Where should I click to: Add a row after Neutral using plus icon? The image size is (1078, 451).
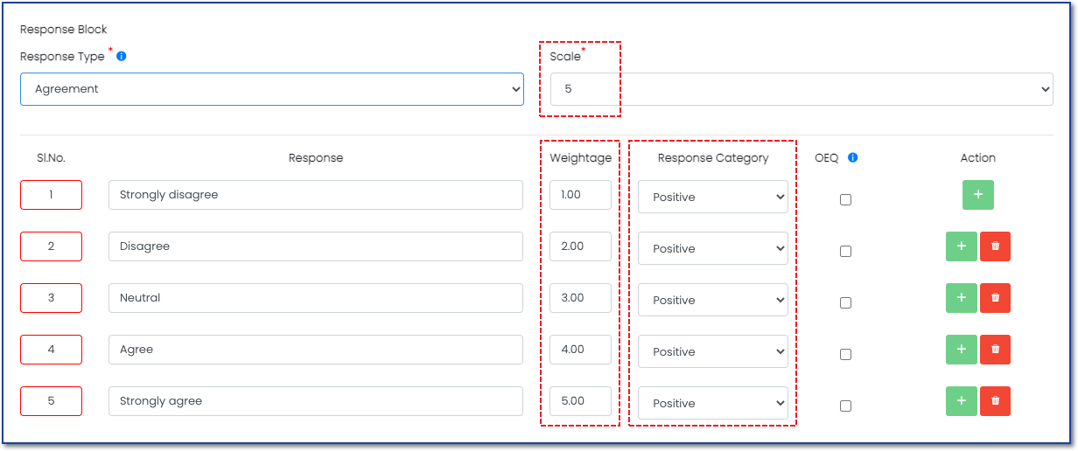coord(962,298)
